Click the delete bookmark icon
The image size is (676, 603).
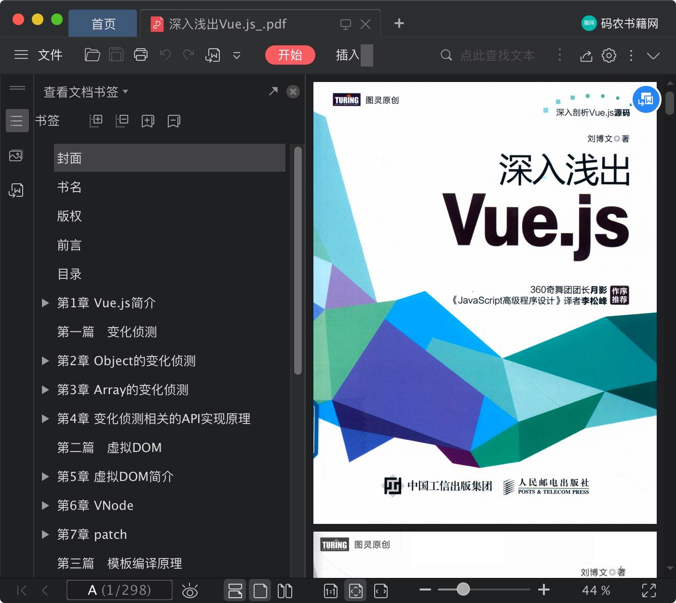coord(174,121)
